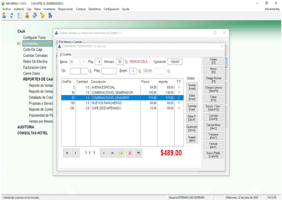Select Corte De Caja in sidebar

click(x=33, y=50)
